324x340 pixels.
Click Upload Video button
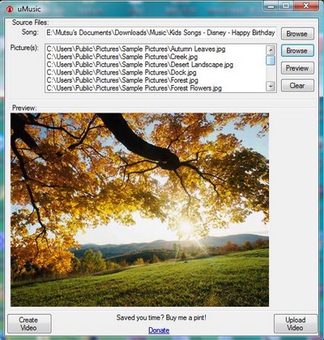pos(296,324)
